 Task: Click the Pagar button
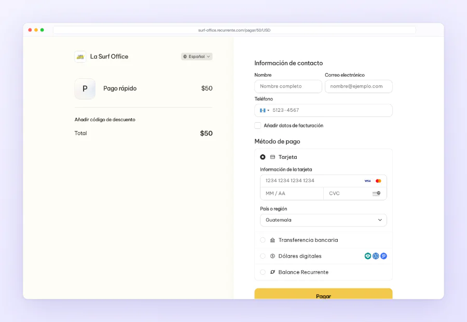(x=323, y=294)
